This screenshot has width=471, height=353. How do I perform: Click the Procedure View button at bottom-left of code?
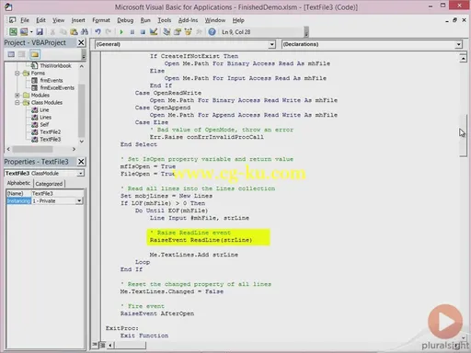95,345
